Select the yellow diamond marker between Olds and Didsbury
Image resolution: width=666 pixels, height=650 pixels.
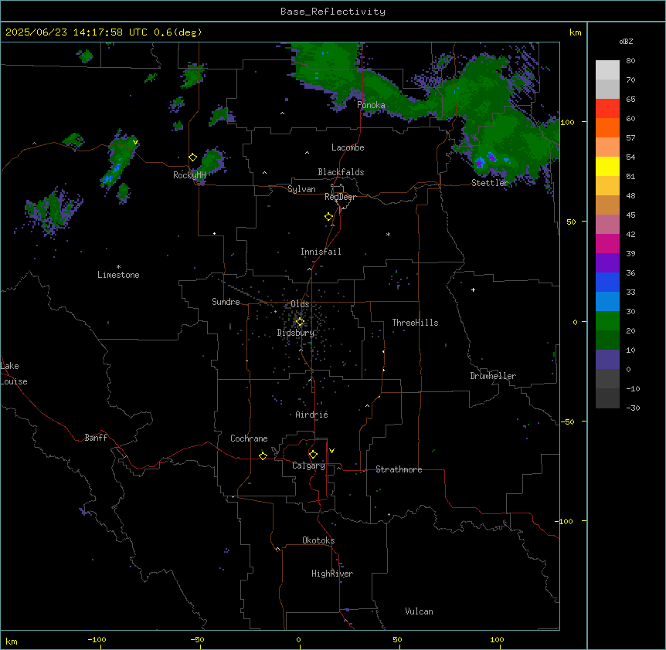pos(300,322)
